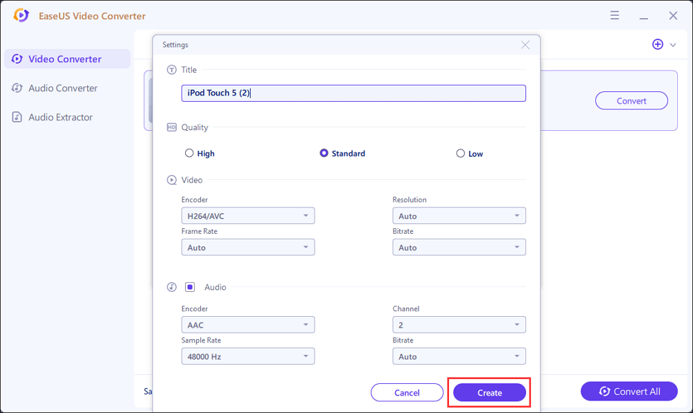This screenshot has height=413, width=693.
Task: Select the Low quality radio button
Action: pos(460,154)
